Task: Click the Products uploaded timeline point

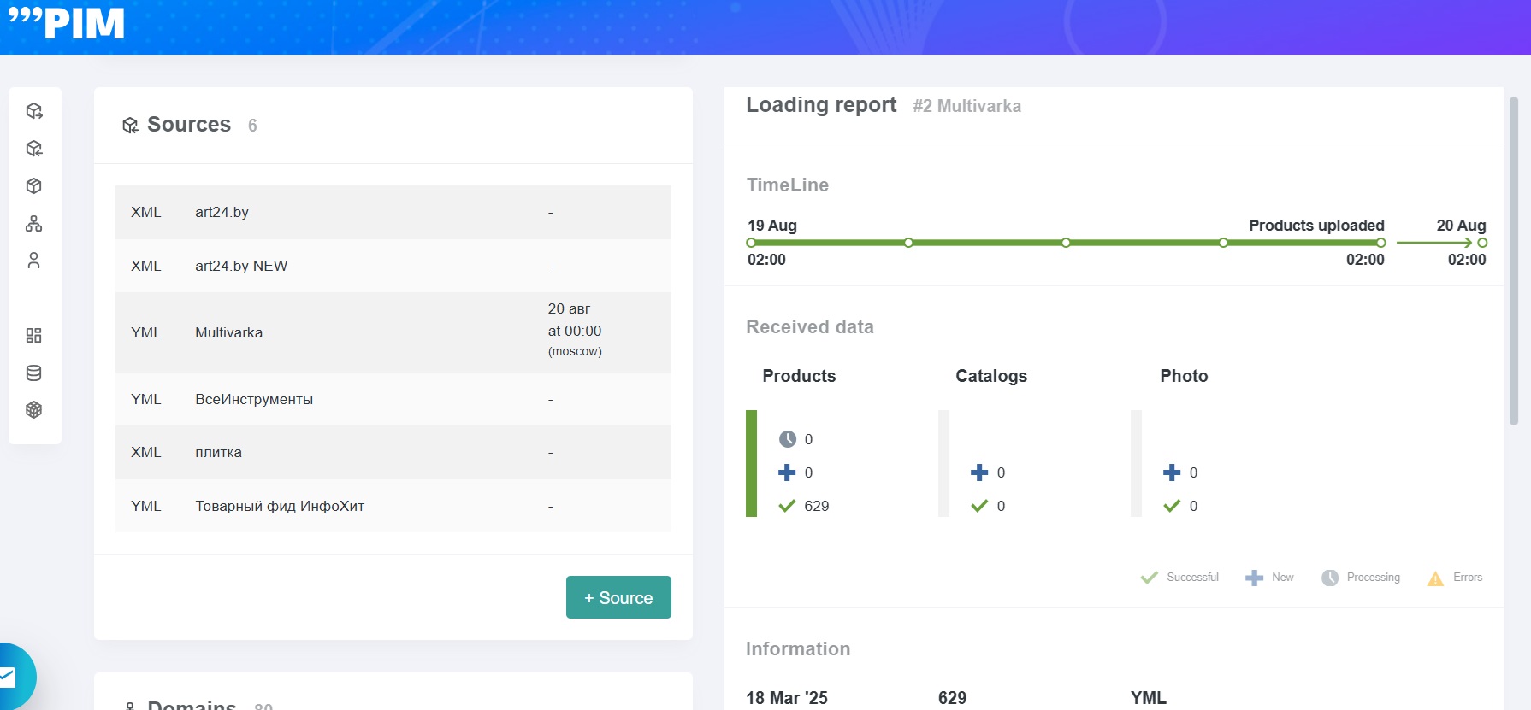Action: coord(1380,243)
